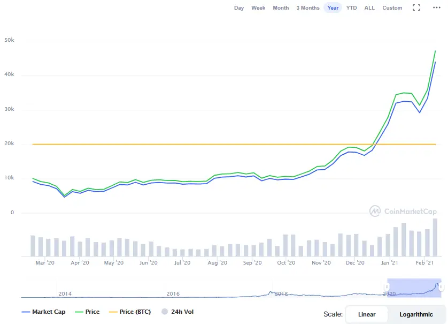Toggle green Price series in legend
This screenshot has height=324, width=448.
(x=87, y=312)
